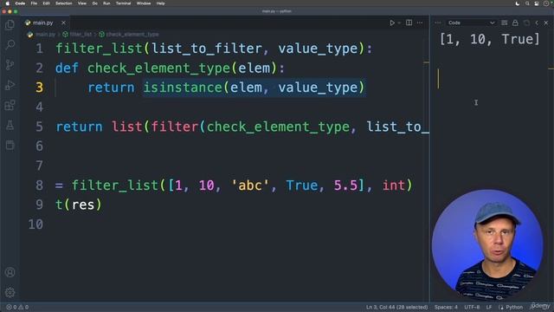Open the Help menu

tap(160, 3)
